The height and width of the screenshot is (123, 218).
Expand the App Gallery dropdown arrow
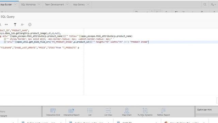(x=88, y=4)
